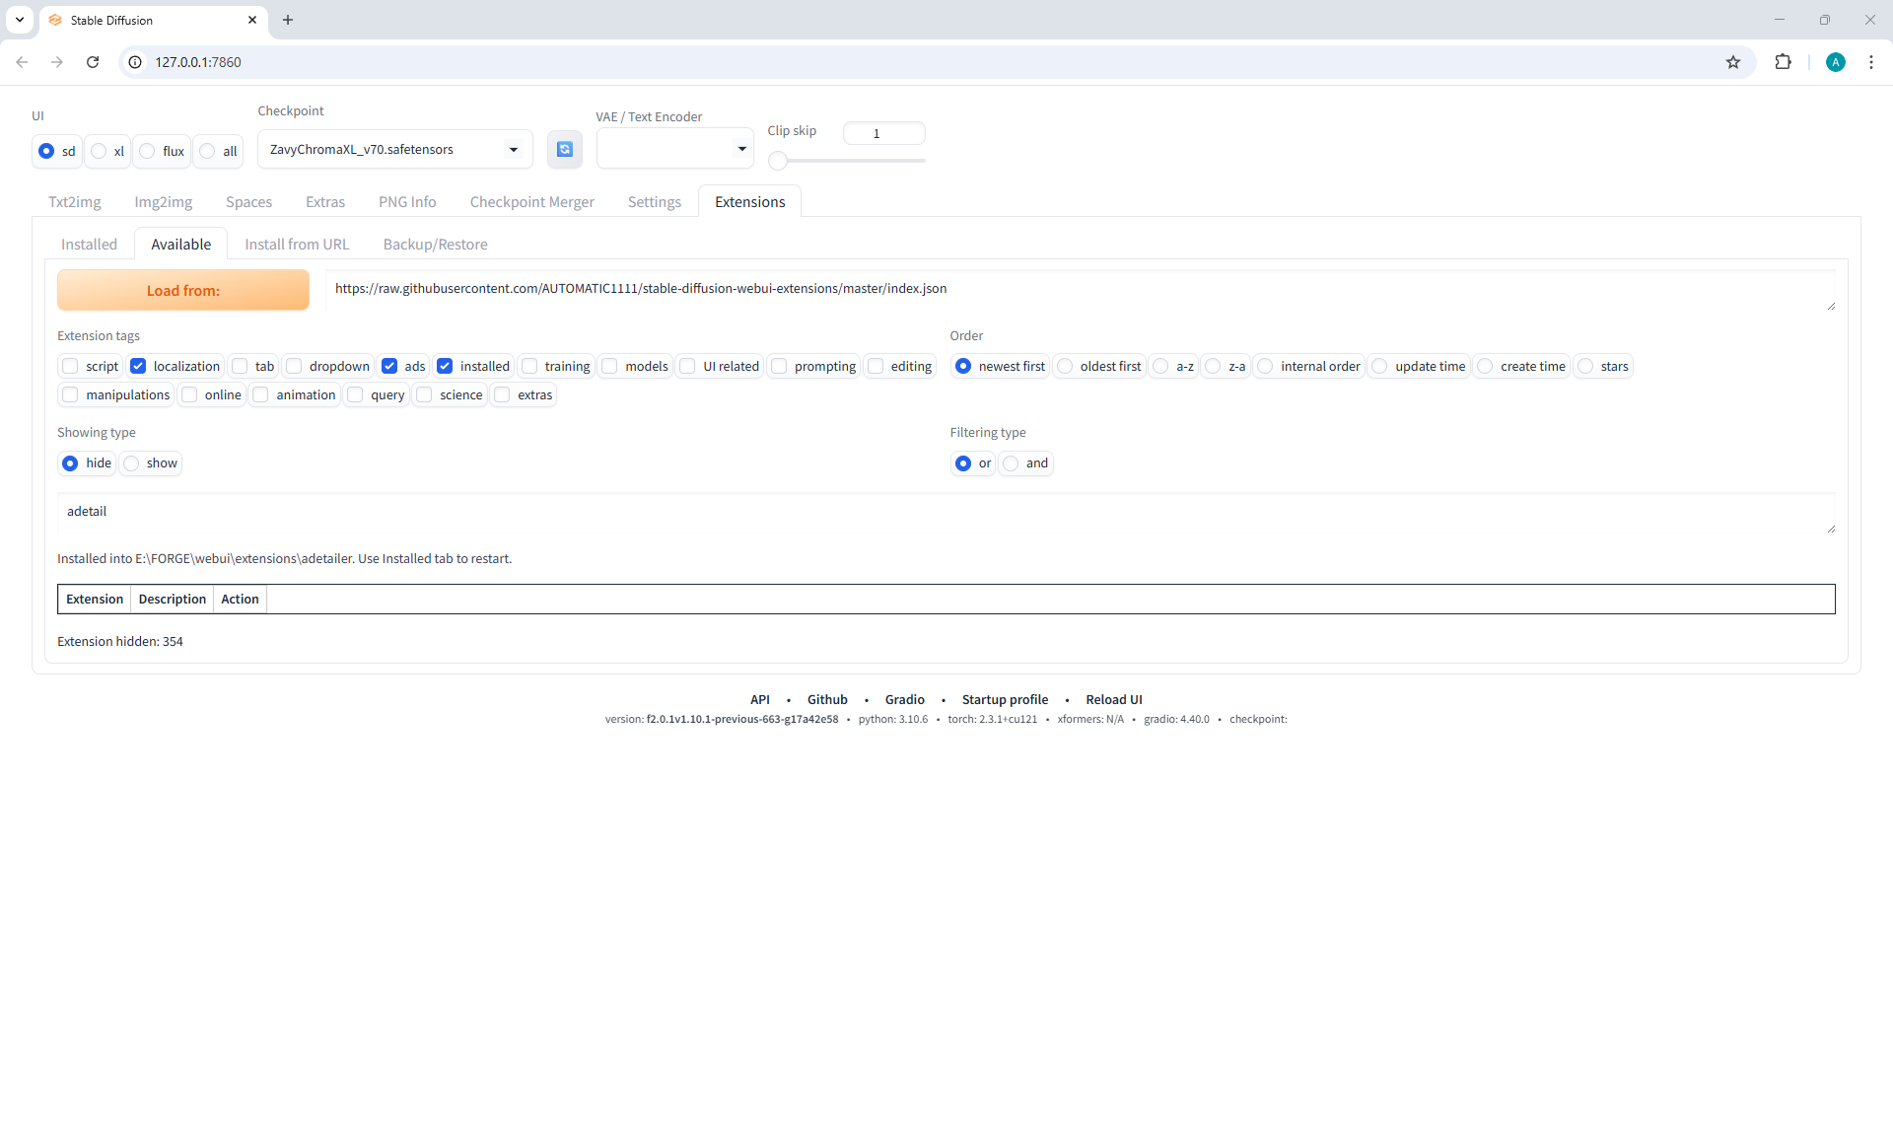Click the Reload UI link
This screenshot has height=1135, width=1893.
[x=1113, y=699]
